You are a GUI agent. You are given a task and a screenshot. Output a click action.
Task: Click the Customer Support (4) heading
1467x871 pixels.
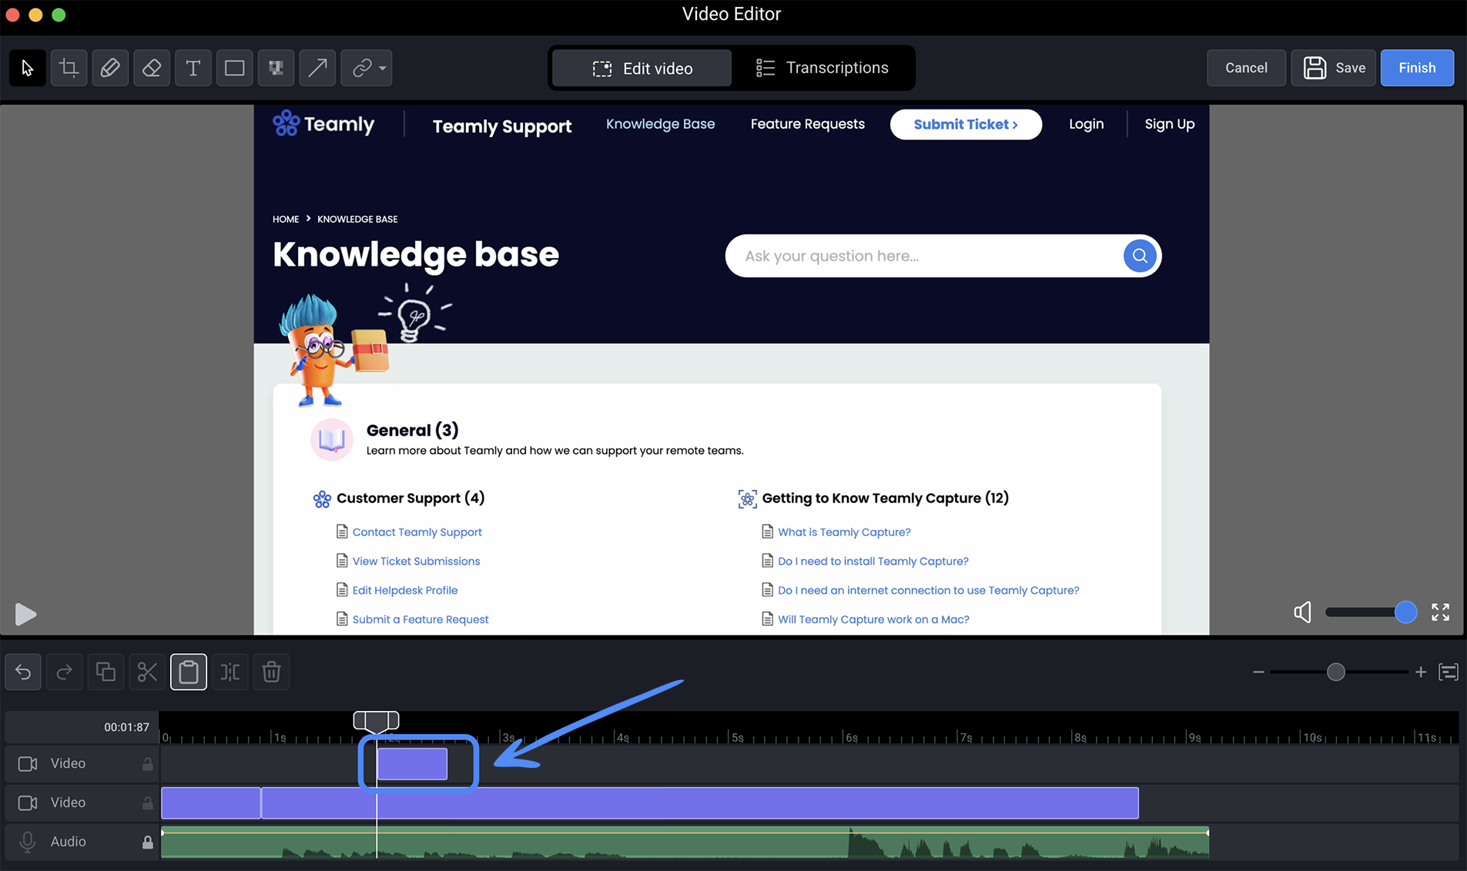click(x=410, y=498)
